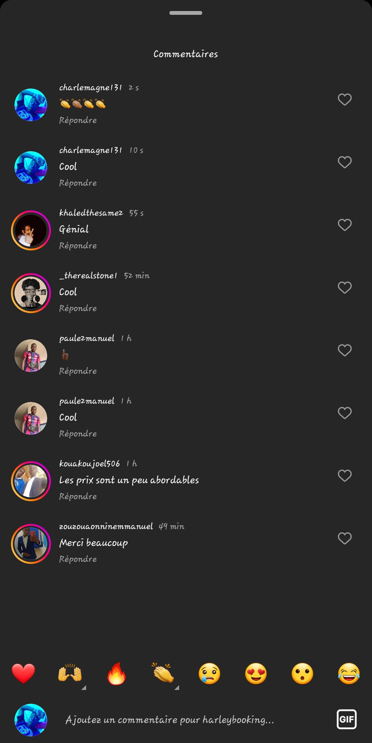Open the _therealstone1 username profile
The width and height of the screenshot is (372, 743).
[88, 276]
